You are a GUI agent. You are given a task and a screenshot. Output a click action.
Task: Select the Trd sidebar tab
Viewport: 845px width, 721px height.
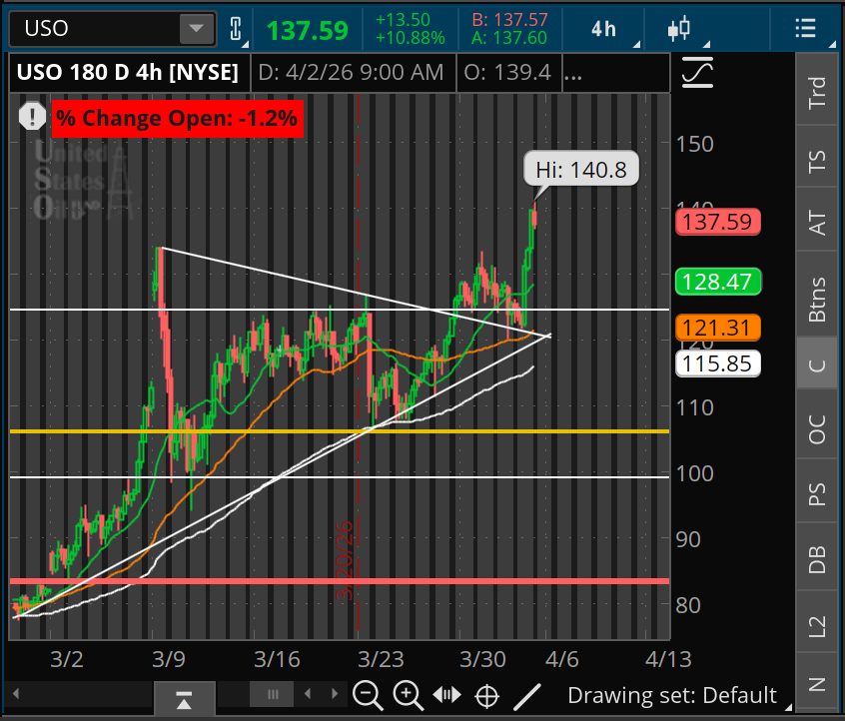point(817,92)
